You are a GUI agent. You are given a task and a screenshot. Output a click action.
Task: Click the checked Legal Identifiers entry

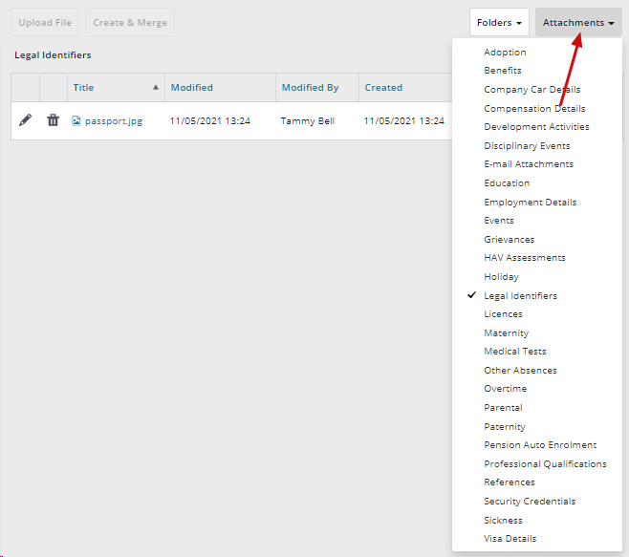click(521, 296)
